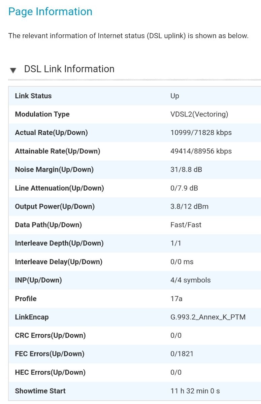The height and width of the screenshot is (404, 261).
Task: Click the DSL Link Information heading
Action: coord(69,69)
